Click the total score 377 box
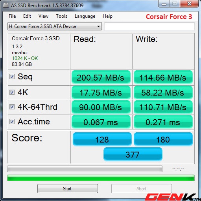 pyautogui.click(x=133, y=154)
